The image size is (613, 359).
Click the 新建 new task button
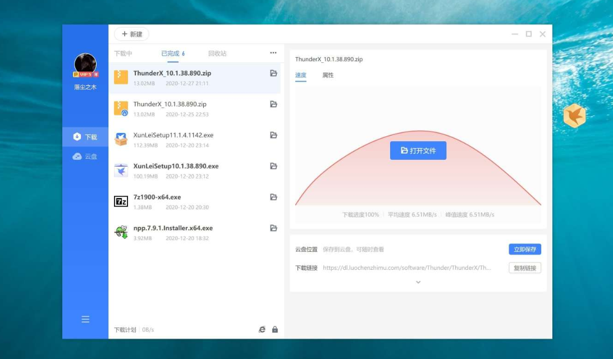tap(132, 34)
